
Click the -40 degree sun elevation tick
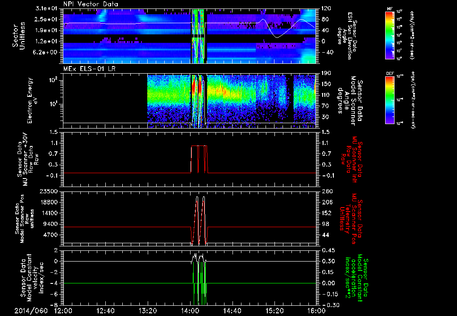tap(327, 53)
